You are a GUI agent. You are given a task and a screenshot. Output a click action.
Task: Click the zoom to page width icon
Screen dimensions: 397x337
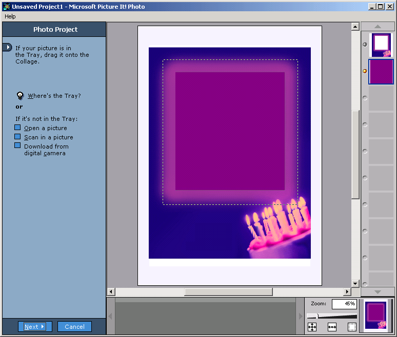point(332,327)
